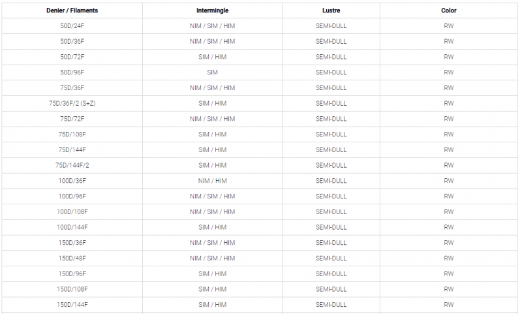
Task: Click NIM / HIM in the 100D/36F row
Action: tap(212, 181)
